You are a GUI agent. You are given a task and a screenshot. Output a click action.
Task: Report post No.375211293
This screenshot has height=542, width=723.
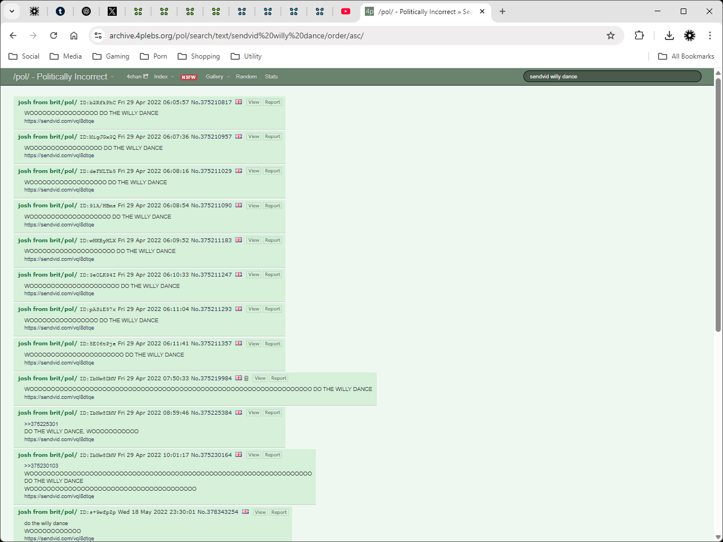272,309
